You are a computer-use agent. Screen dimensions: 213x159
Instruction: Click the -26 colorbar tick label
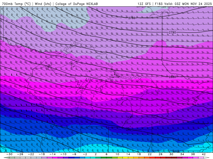click(x=20, y=154)
